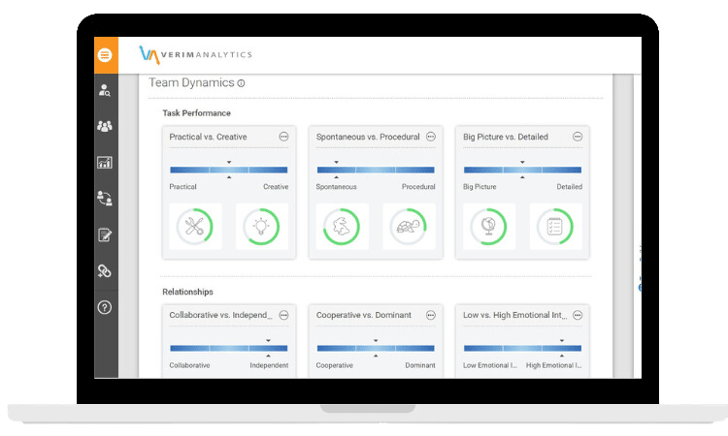Click the link chain sidebar icon
This screenshot has width=728, height=436.
(105, 271)
